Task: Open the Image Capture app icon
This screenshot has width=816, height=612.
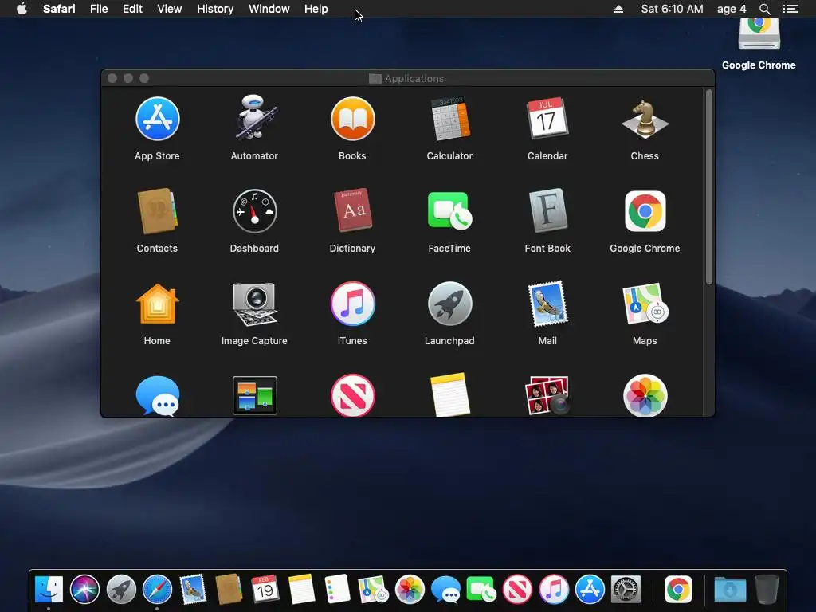Action: (254, 304)
